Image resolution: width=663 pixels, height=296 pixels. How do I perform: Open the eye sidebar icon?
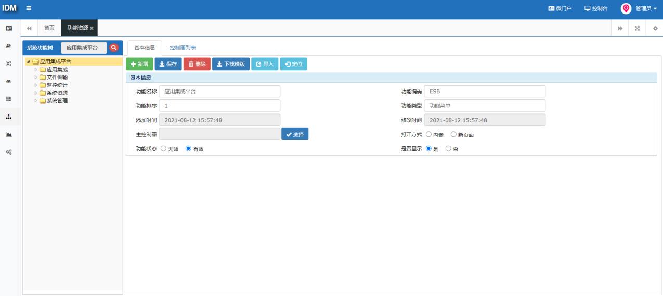[x=9, y=81]
